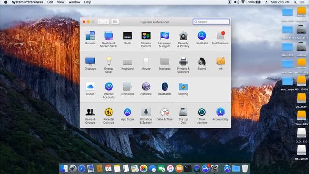
Task: Open Time Machine preferences
Action: click(202, 116)
